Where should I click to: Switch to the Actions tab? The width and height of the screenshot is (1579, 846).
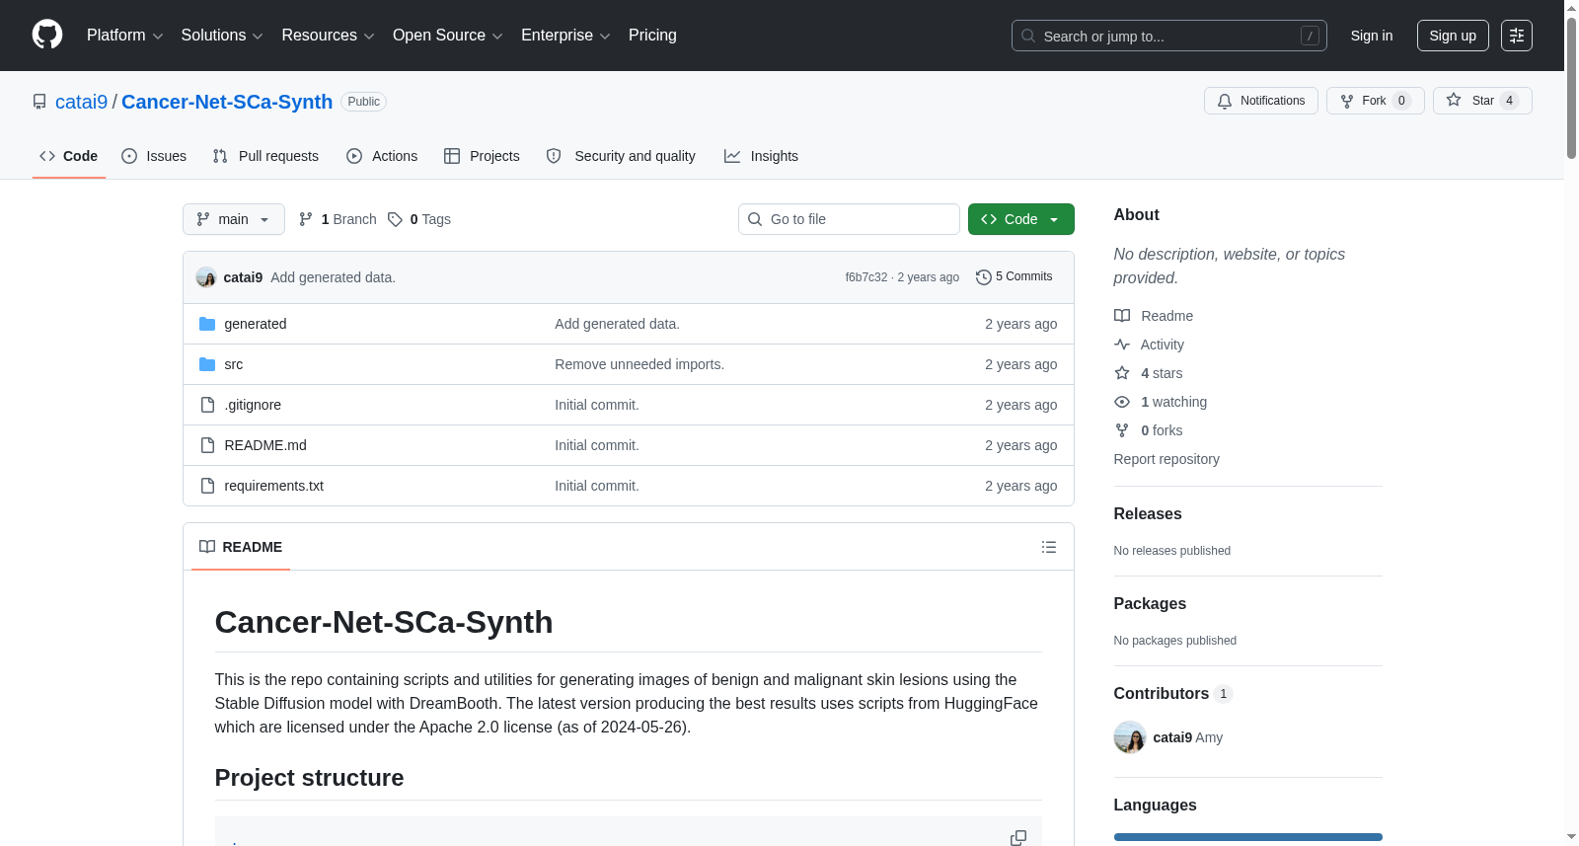point(382,156)
